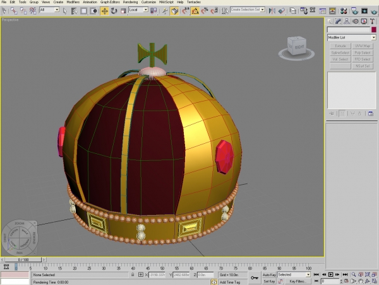The image size is (379, 285).
Task: Switch to Motion command panel tab
Action: coord(355,21)
